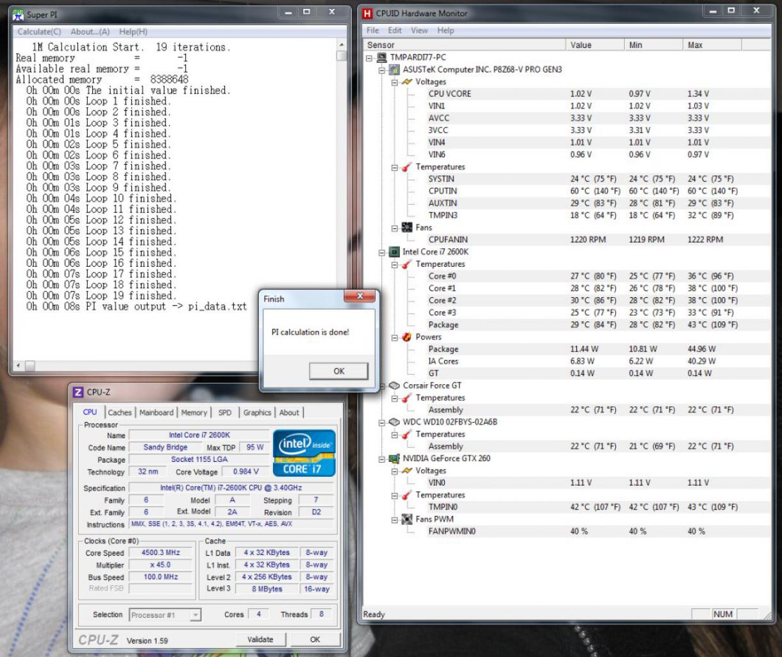This screenshot has width=782, height=657.
Task: Click the Multiplier value x 45.0
Action: [x=160, y=565]
